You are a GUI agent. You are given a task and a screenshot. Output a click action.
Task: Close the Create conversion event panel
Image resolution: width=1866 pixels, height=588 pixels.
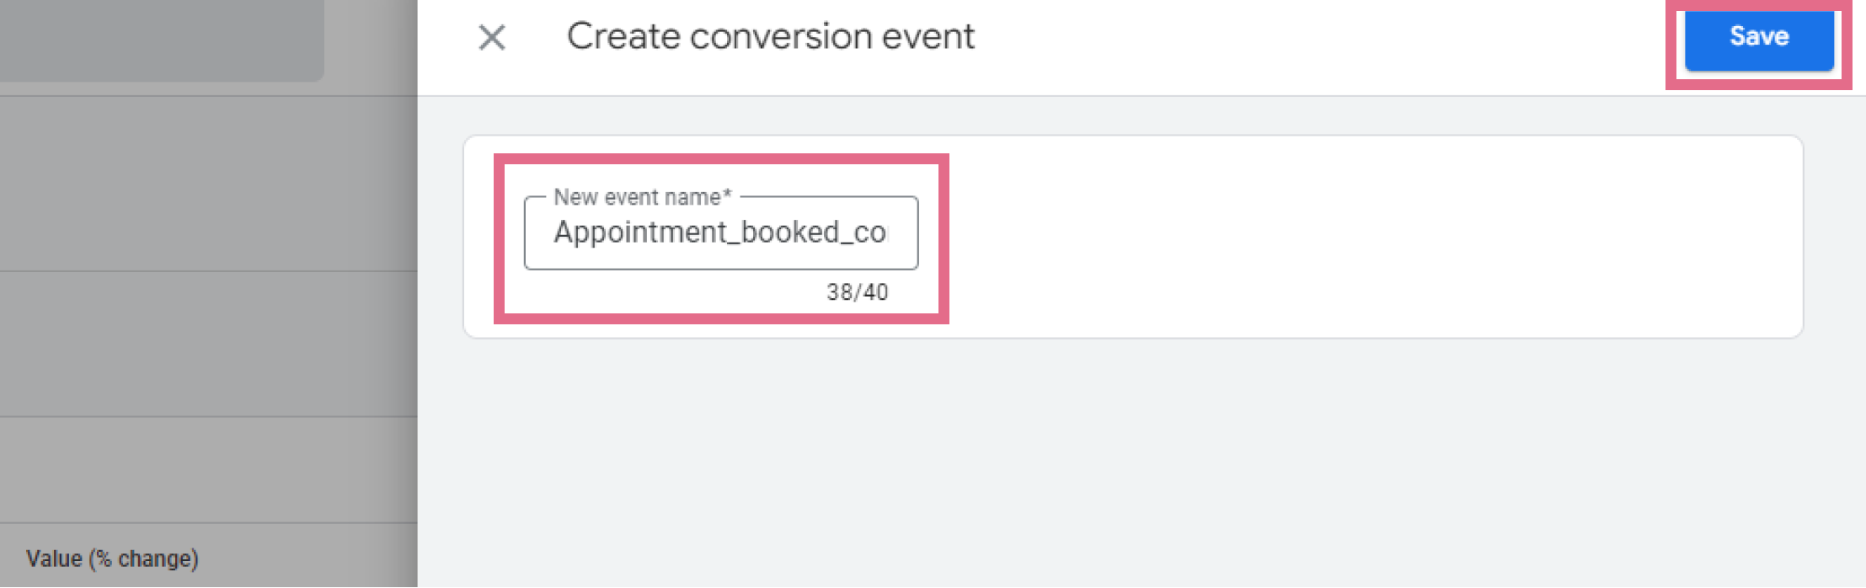(x=492, y=37)
